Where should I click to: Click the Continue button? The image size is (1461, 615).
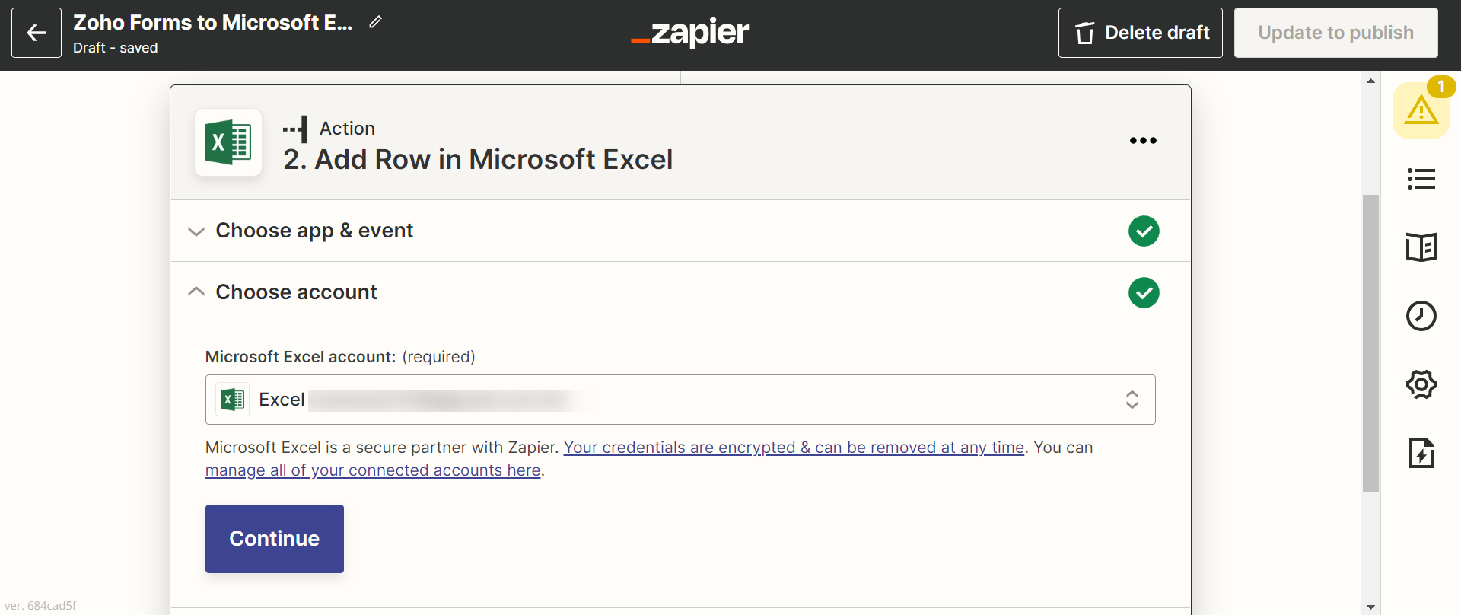(274, 538)
